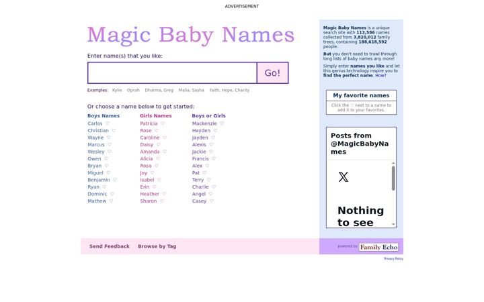Click the Go! button
484x302 pixels.
[x=272, y=72]
